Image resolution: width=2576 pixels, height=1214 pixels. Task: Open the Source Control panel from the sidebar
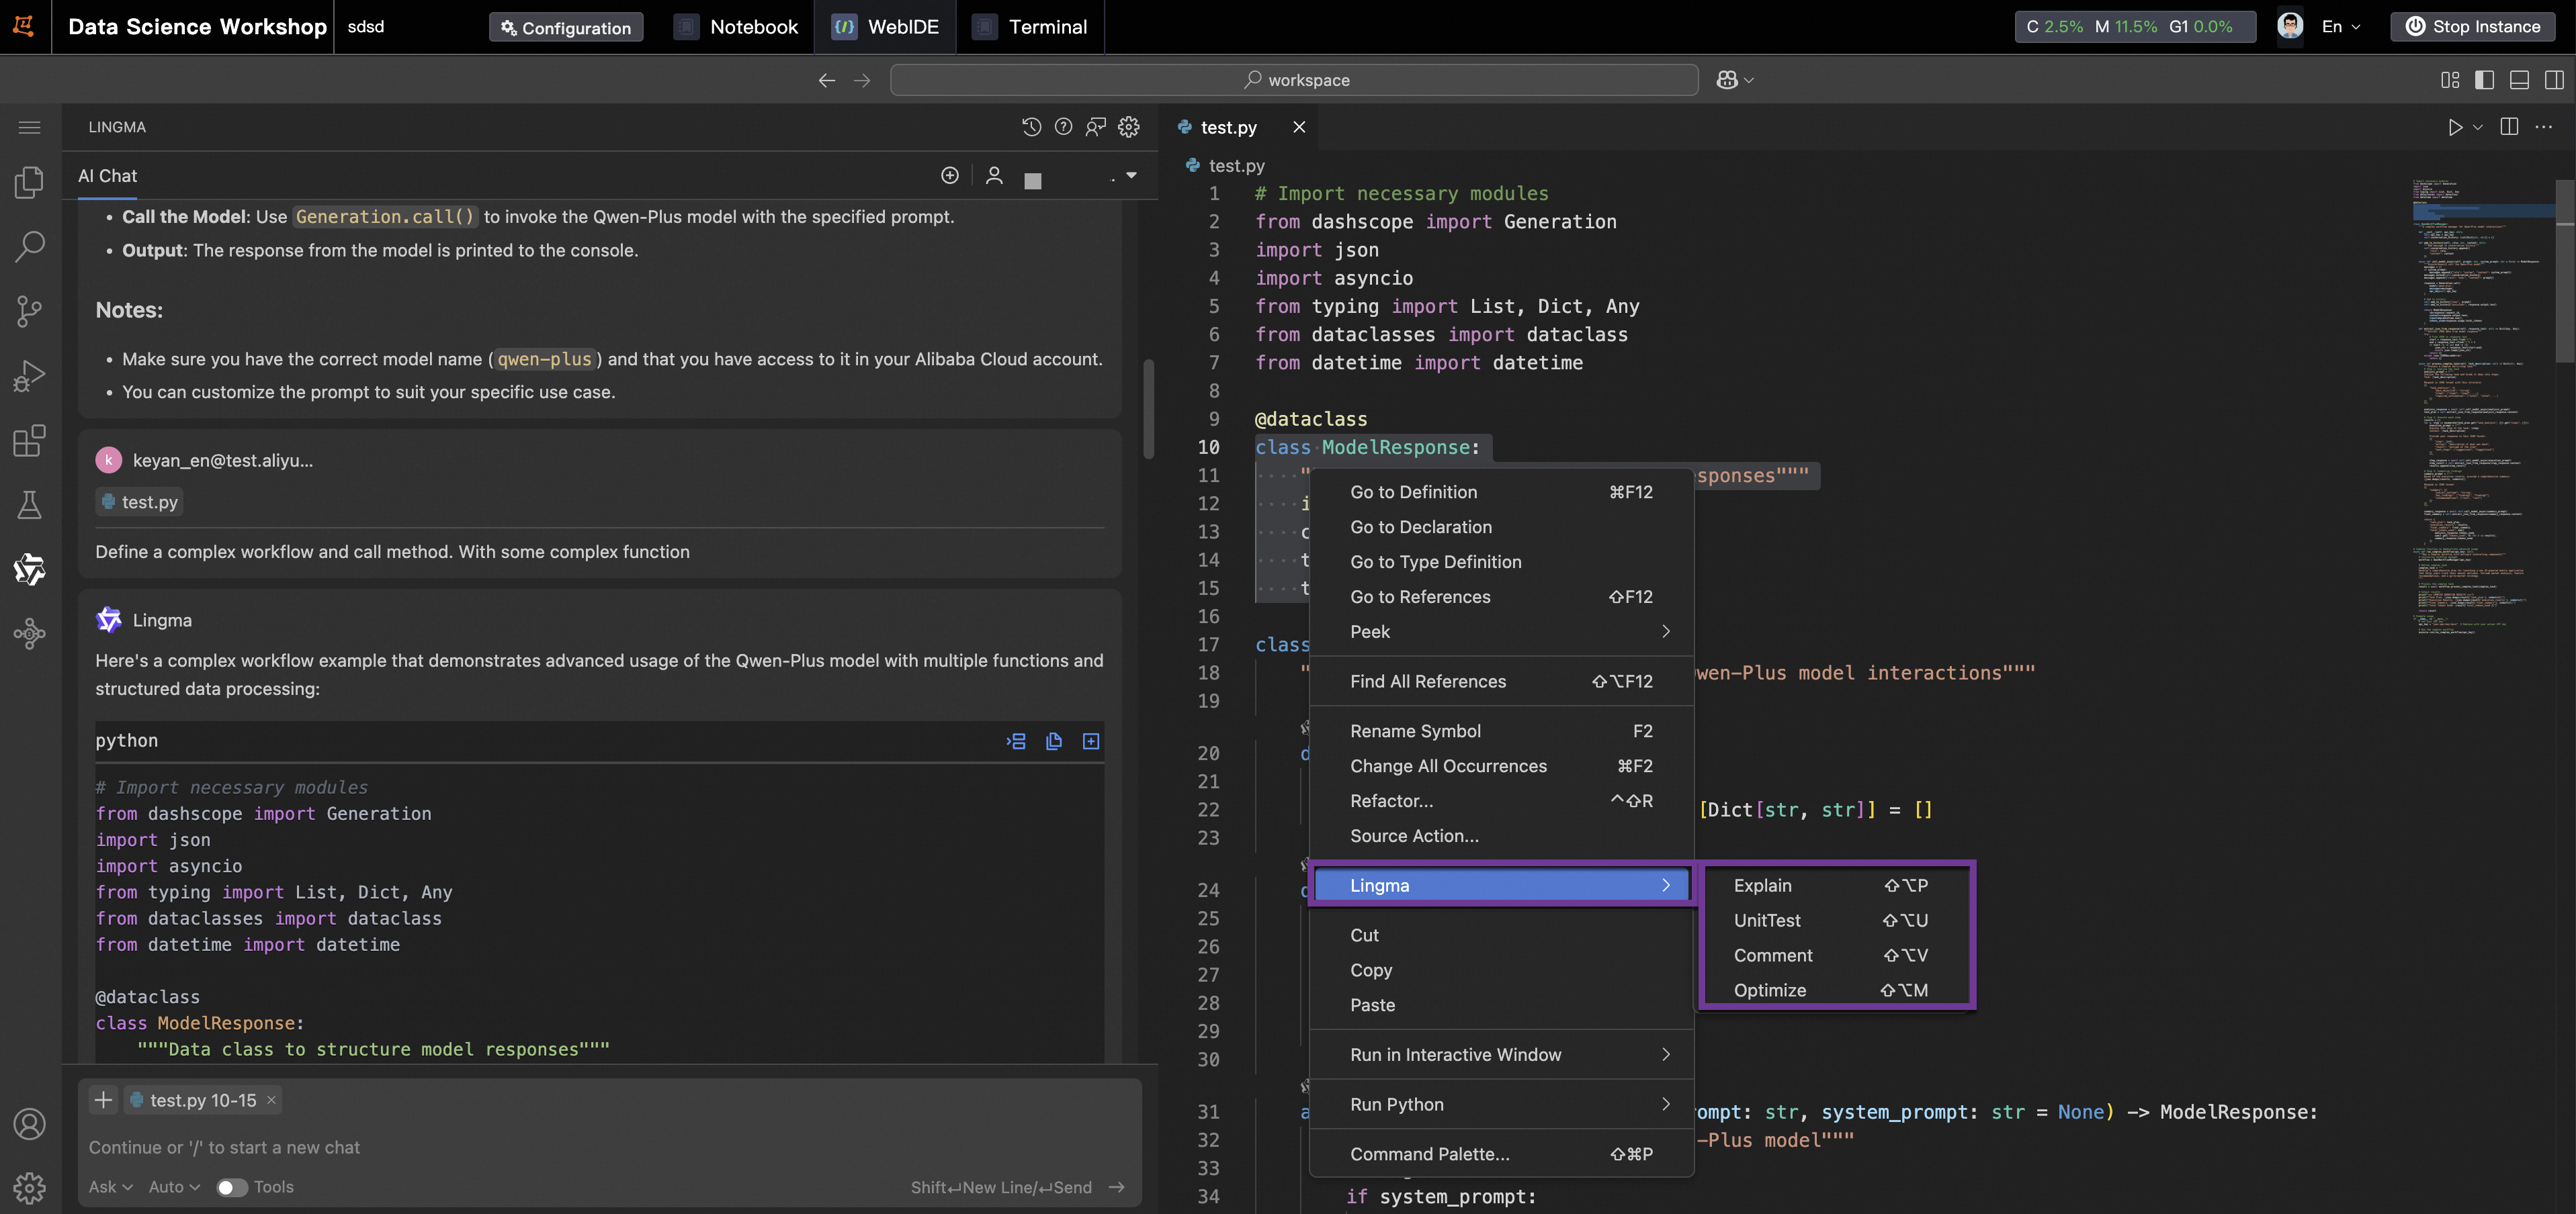pyautogui.click(x=29, y=311)
